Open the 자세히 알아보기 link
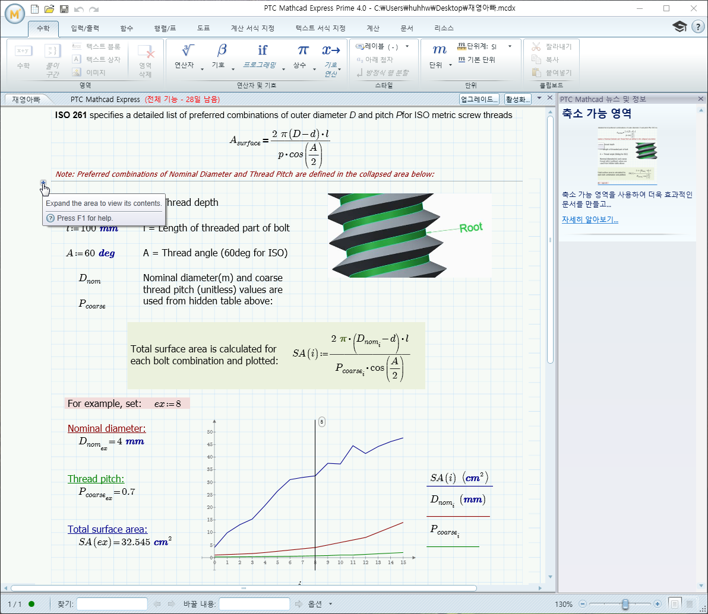Image resolution: width=708 pixels, height=614 pixels. pyautogui.click(x=590, y=219)
